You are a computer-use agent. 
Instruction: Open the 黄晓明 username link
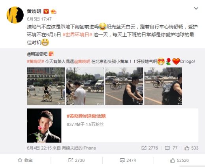[34, 11]
